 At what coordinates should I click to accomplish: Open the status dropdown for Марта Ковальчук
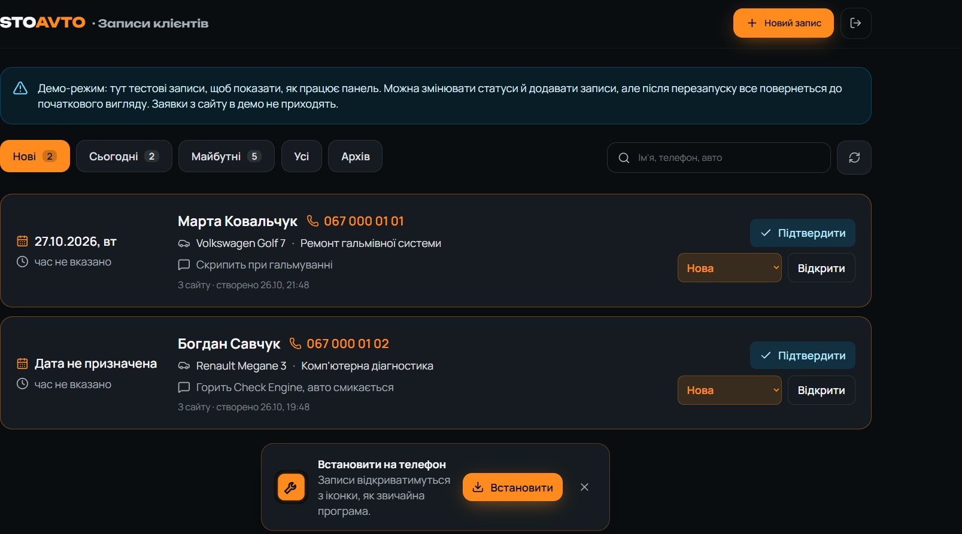pos(729,268)
